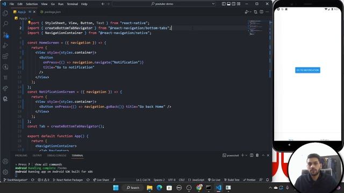344x193 pixels.
Task: Expand the command center dropdown chevron
Action: point(213,4)
